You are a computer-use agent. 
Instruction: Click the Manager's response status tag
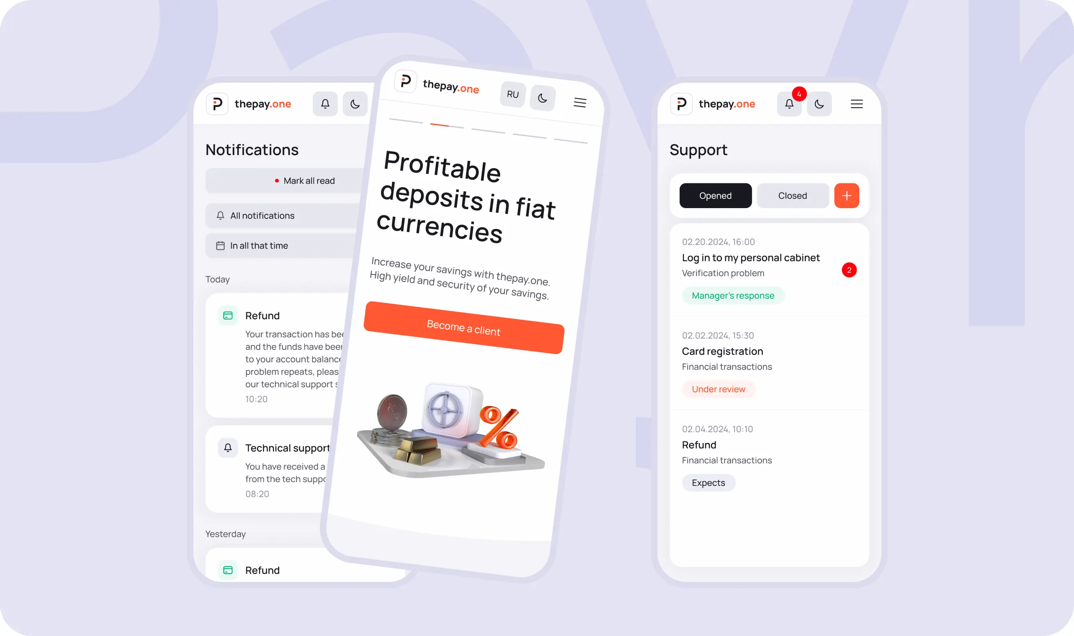click(x=733, y=295)
